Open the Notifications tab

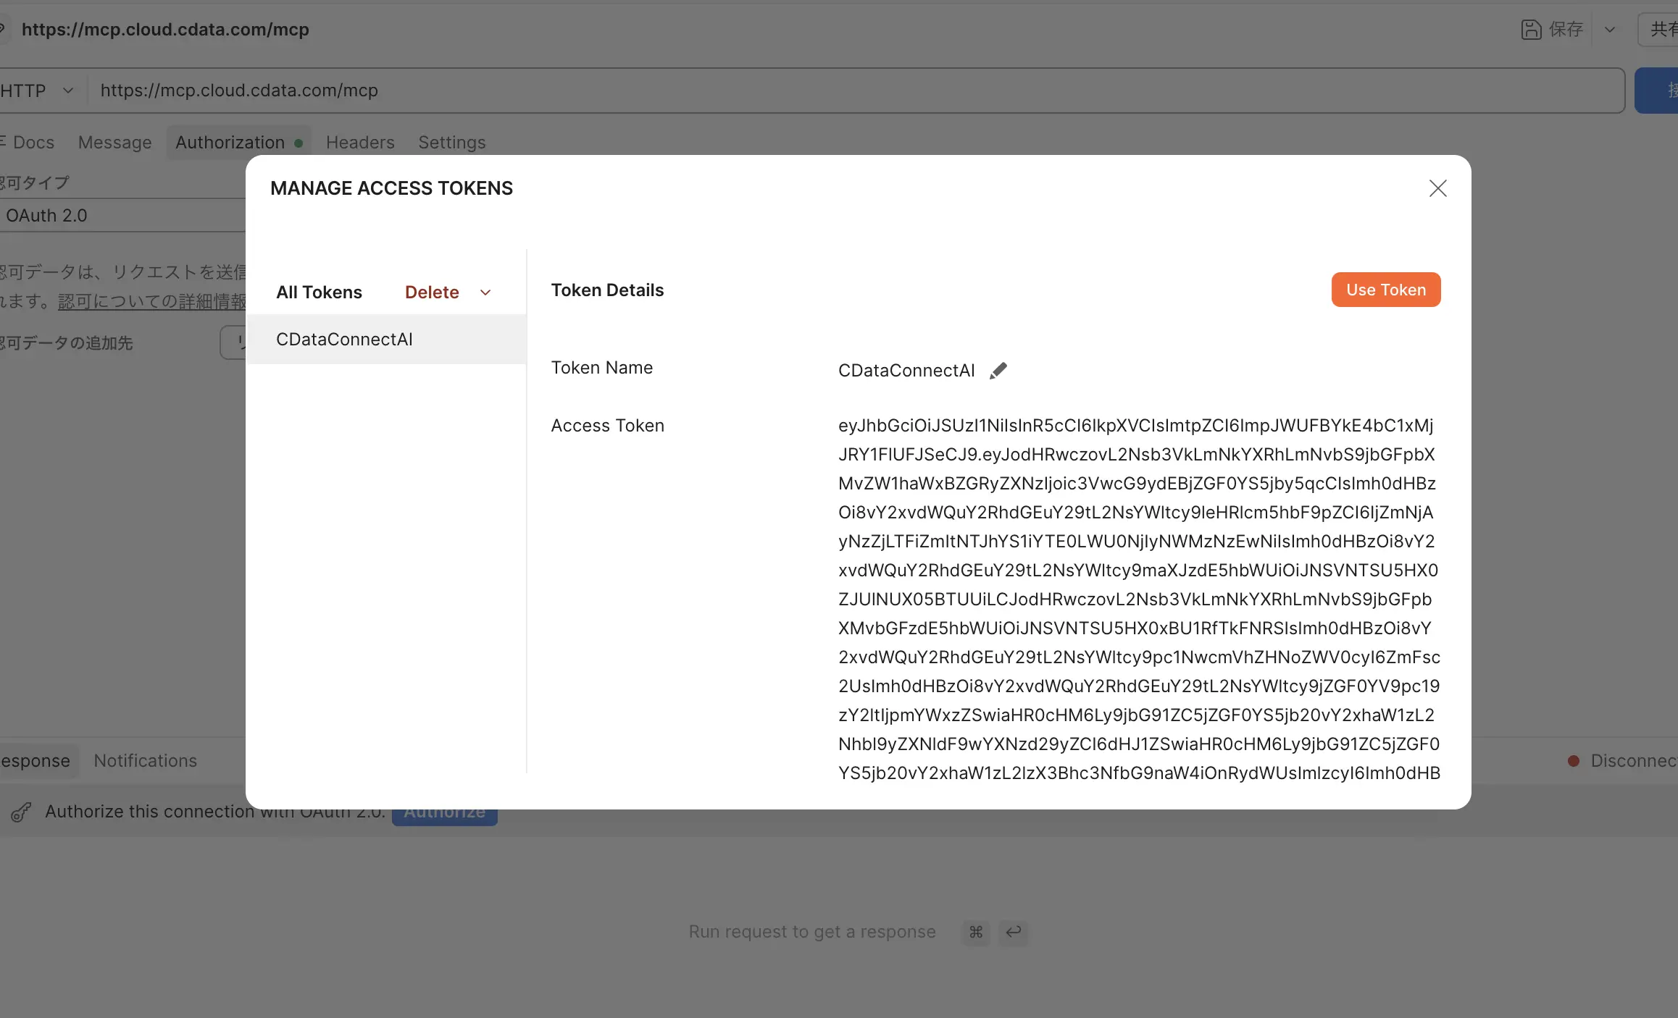145,761
